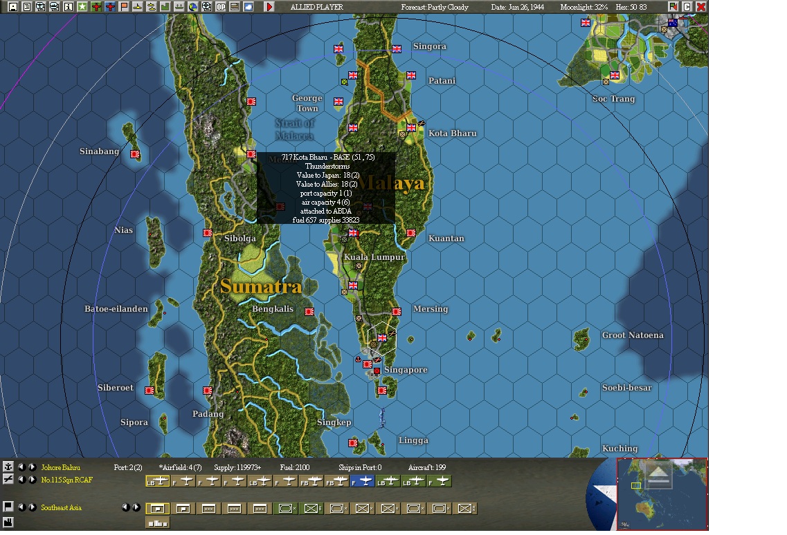Click the OP operations report icon

point(221,6)
